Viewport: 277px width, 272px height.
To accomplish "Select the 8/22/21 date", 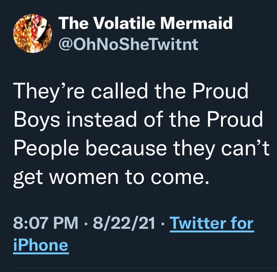I will click(124, 223).
